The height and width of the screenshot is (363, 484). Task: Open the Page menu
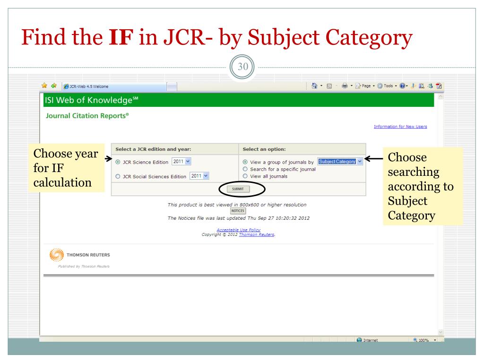pyautogui.click(x=365, y=86)
